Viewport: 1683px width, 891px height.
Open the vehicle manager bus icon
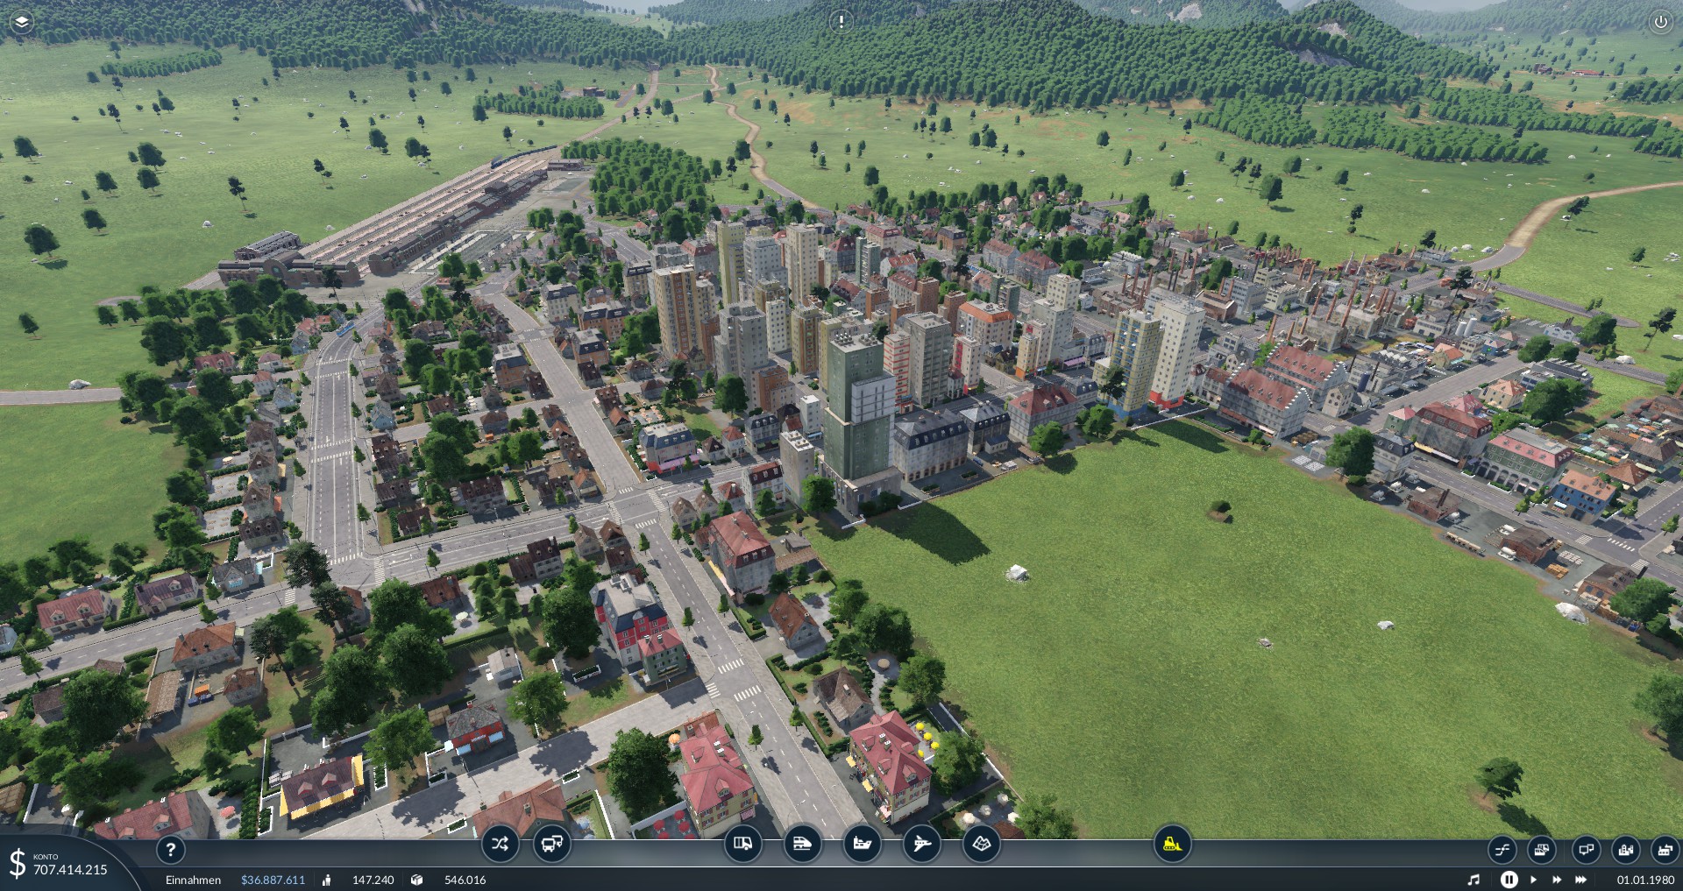pos(551,845)
